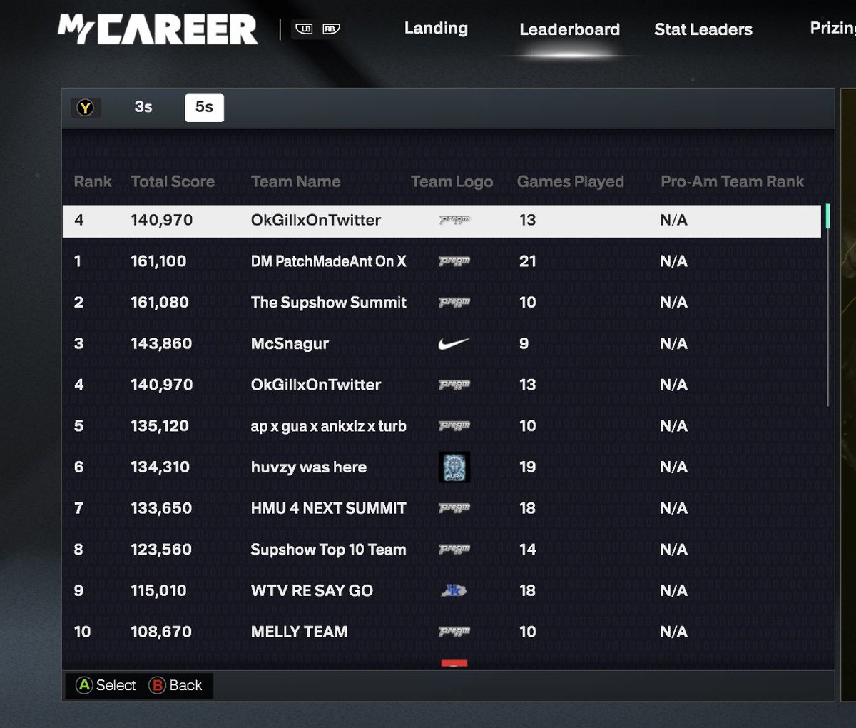Open the Stat Leaders tab
This screenshot has height=728, width=856.
pos(703,29)
